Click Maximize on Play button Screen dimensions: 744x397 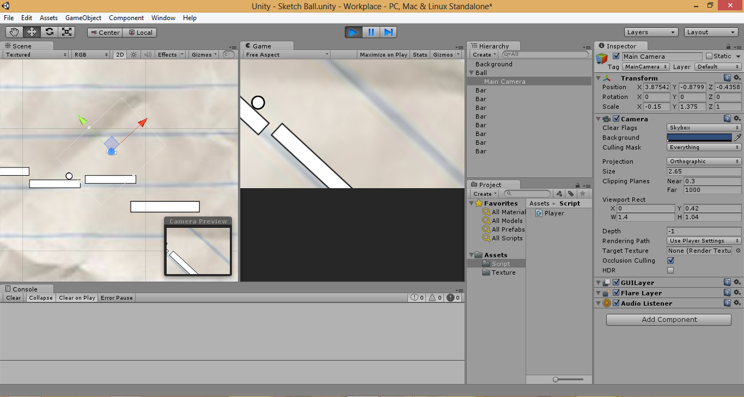(383, 54)
